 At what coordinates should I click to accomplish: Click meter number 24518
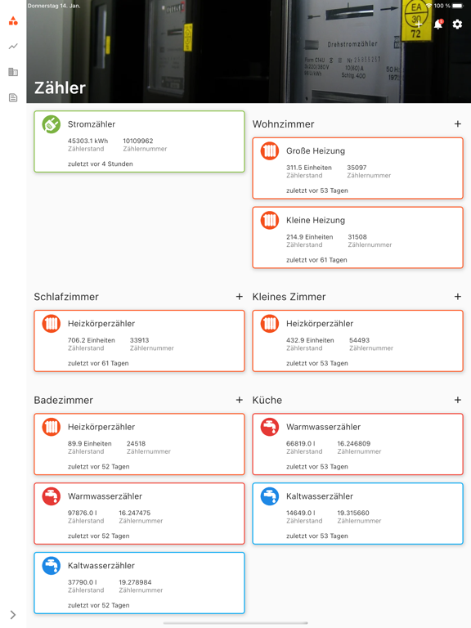[137, 444]
